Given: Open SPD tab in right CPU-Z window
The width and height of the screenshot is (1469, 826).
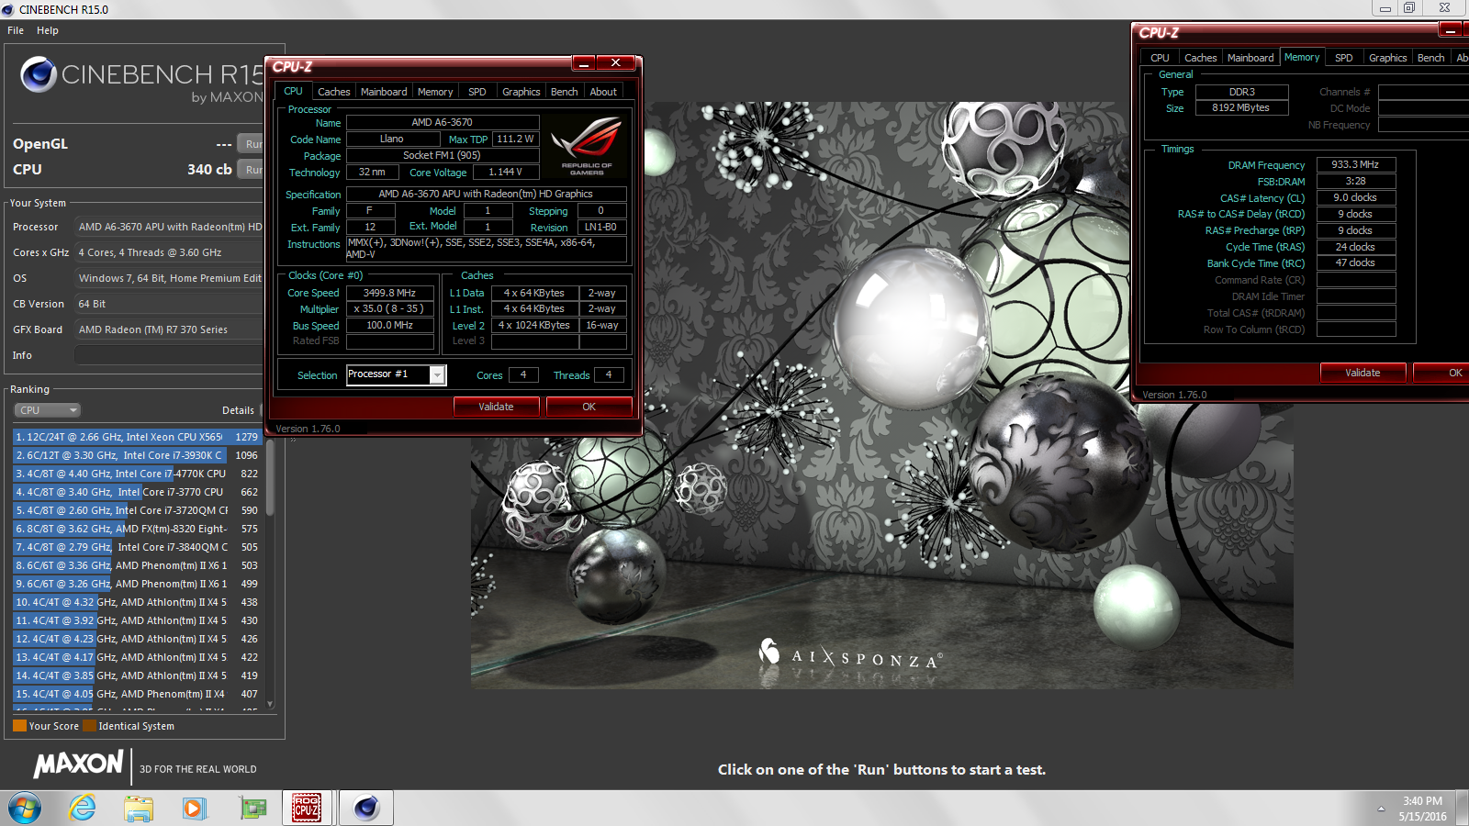Looking at the screenshot, I should click(1344, 58).
